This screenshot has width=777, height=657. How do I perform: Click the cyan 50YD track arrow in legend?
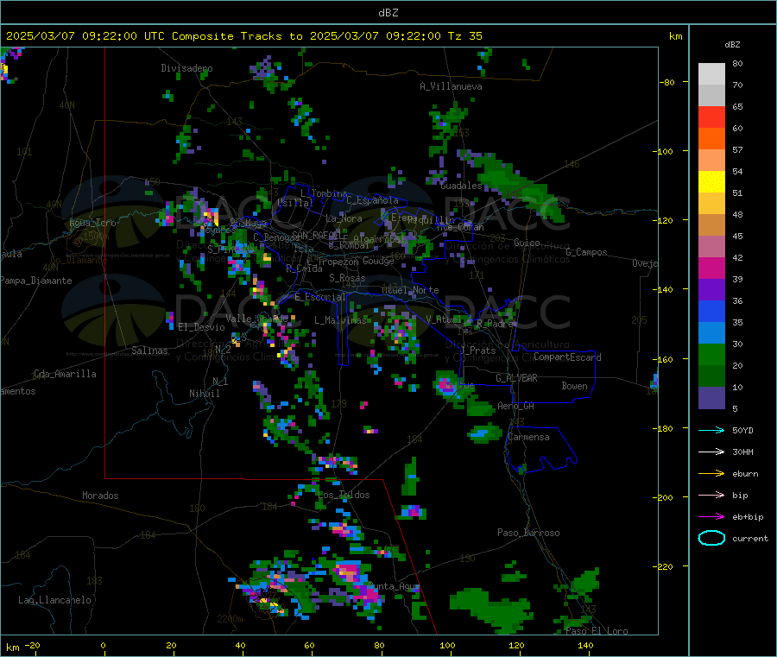click(711, 430)
